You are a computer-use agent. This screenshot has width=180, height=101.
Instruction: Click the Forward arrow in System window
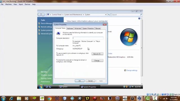tap(43, 15)
